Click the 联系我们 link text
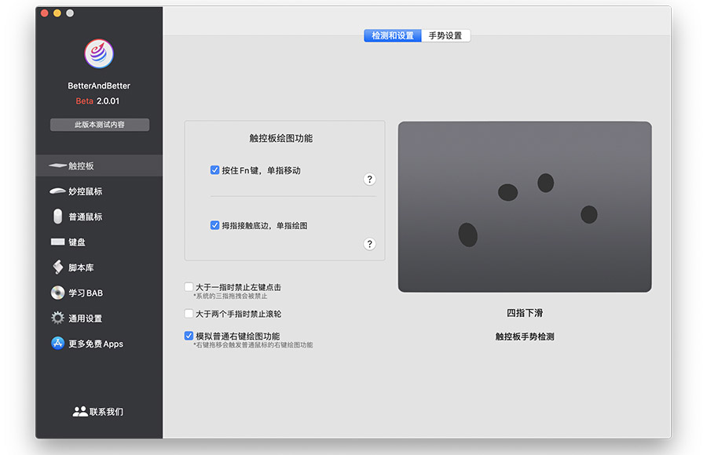707x455 pixels. (106, 412)
